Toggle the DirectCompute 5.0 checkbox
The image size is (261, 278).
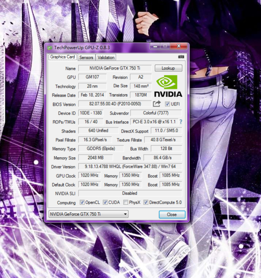tap(146, 202)
